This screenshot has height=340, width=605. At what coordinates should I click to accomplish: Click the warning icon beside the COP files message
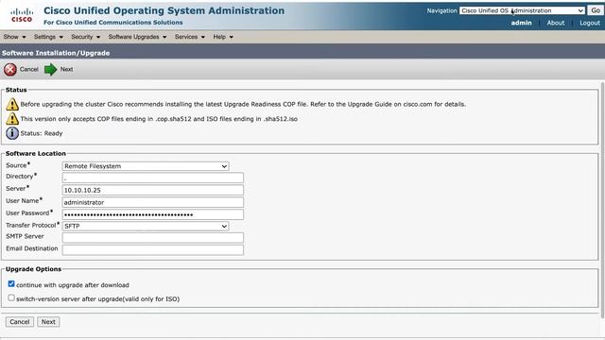tap(12, 119)
